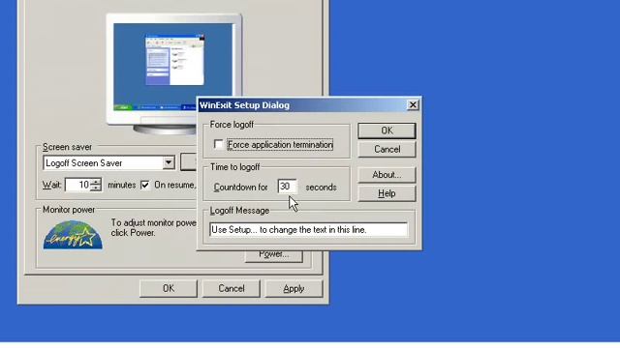Cancel the Display Properties window
The height and width of the screenshot is (348, 620).
pyautogui.click(x=232, y=288)
